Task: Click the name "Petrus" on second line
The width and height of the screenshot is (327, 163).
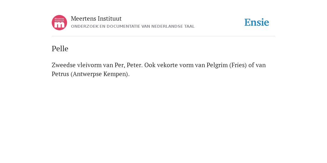Action: point(60,74)
